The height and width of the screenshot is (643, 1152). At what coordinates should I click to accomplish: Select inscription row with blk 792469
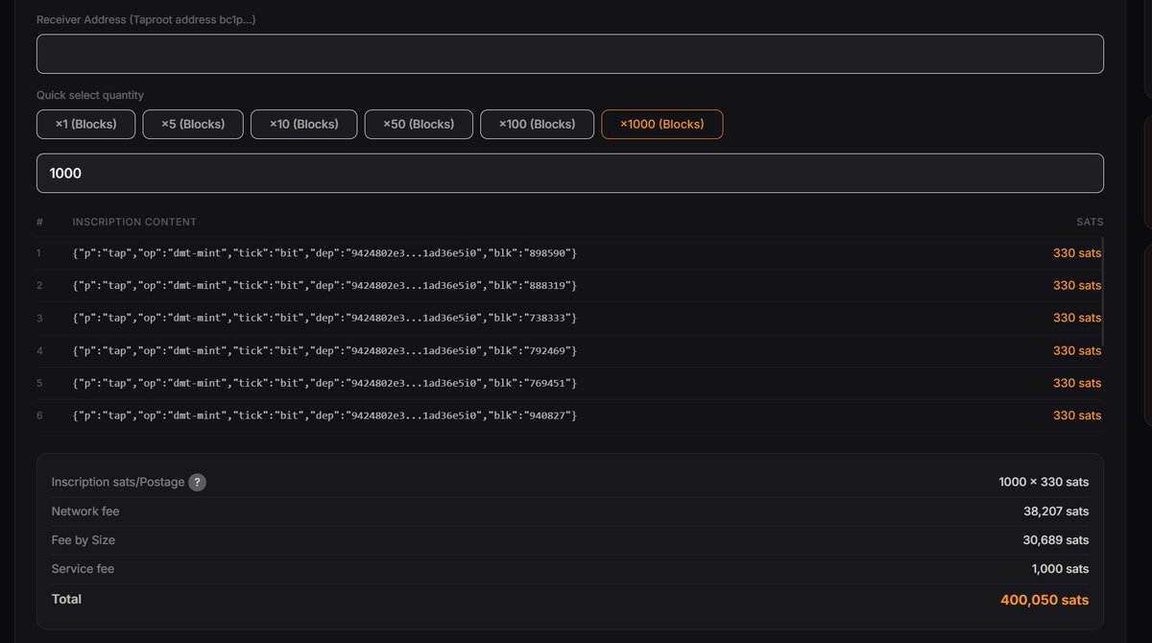[x=569, y=350]
